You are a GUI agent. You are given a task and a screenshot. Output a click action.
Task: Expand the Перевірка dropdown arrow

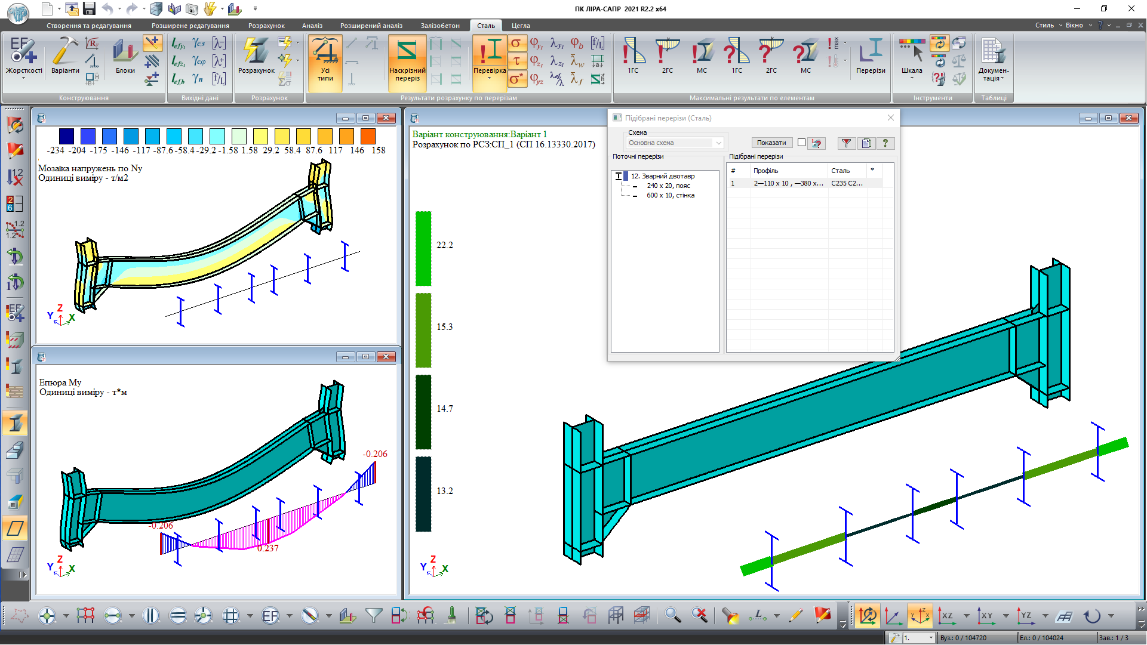[x=490, y=78]
